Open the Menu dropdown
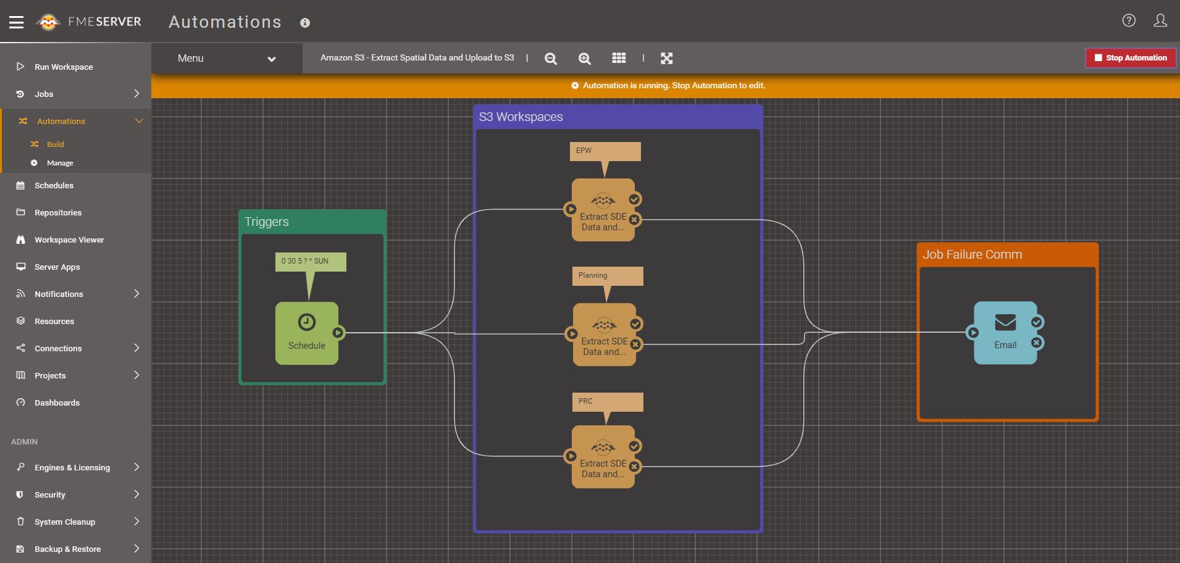This screenshot has height=563, width=1180. [x=227, y=58]
